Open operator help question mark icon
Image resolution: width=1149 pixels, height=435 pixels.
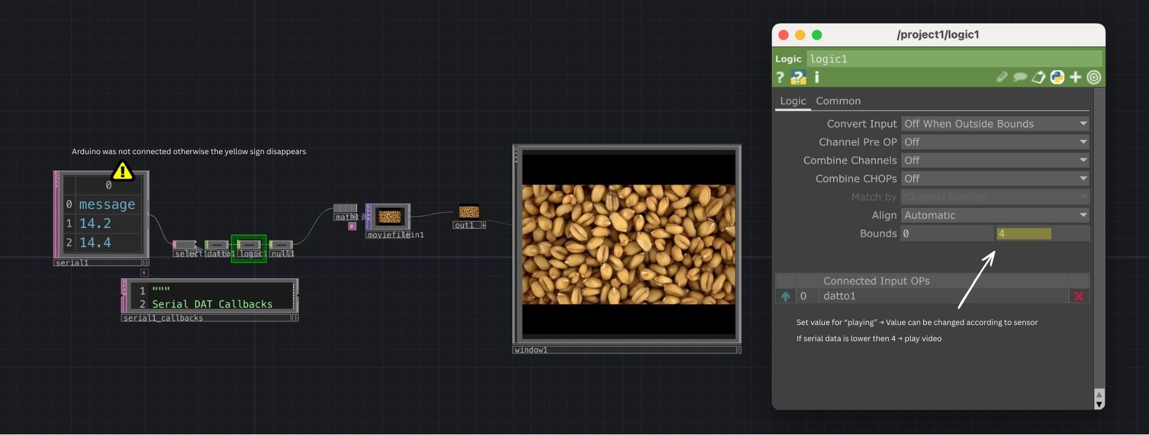[x=780, y=77]
